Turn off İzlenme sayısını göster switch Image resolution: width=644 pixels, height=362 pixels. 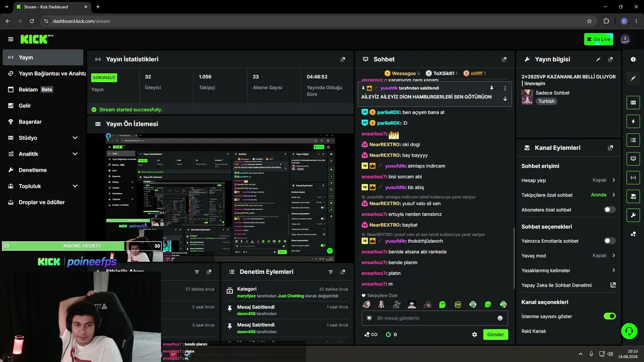[609, 316]
